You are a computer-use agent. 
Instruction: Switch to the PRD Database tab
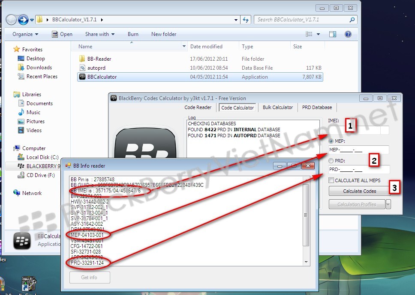(x=317, y=107)
